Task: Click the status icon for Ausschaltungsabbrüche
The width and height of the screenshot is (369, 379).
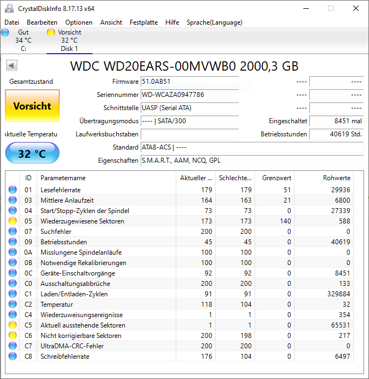Action: click(13, 283)
